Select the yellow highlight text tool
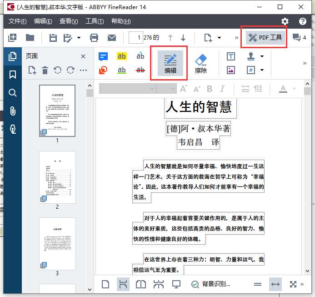This screenshot has height=297, width=315. 122,56
